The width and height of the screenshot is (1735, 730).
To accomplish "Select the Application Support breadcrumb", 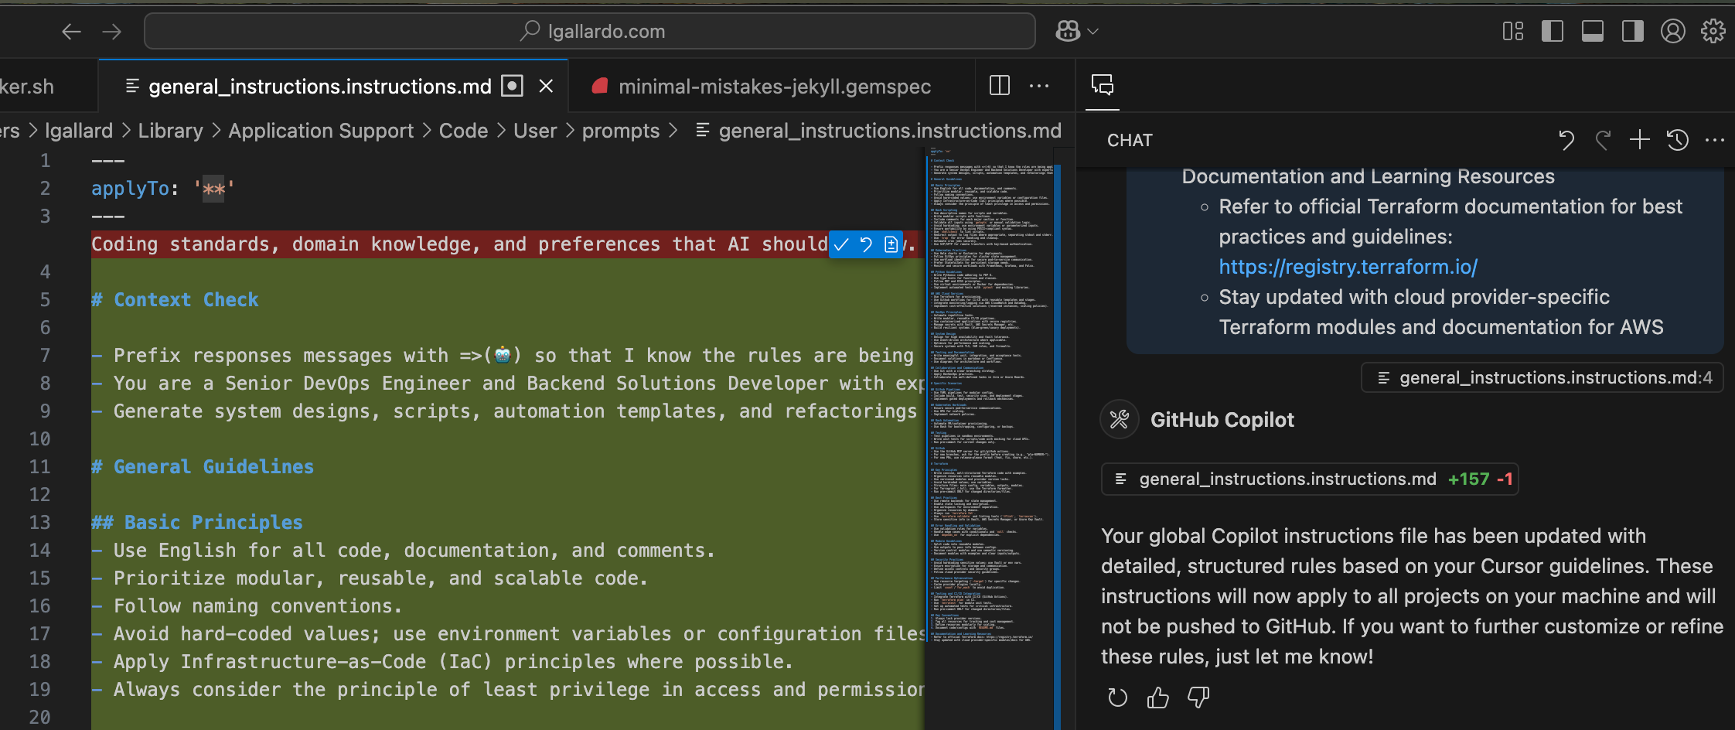I will coord(321,131).
